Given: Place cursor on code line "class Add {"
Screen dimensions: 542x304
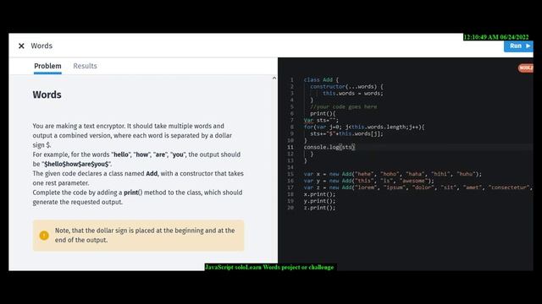Looking at the screenshot, I should (x=321, y=79).
